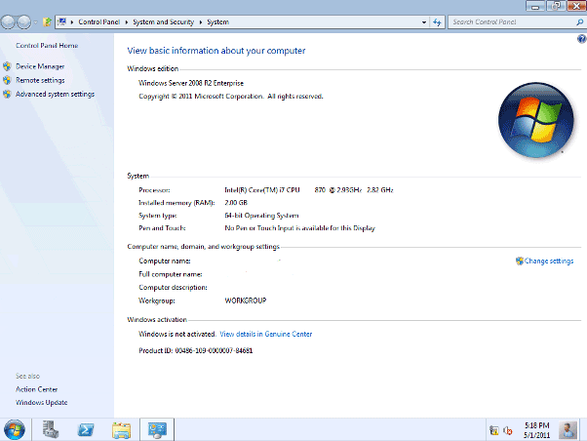587x441 pixels.
Task: Click the Back navigation arrow
Action: [8, 22]
